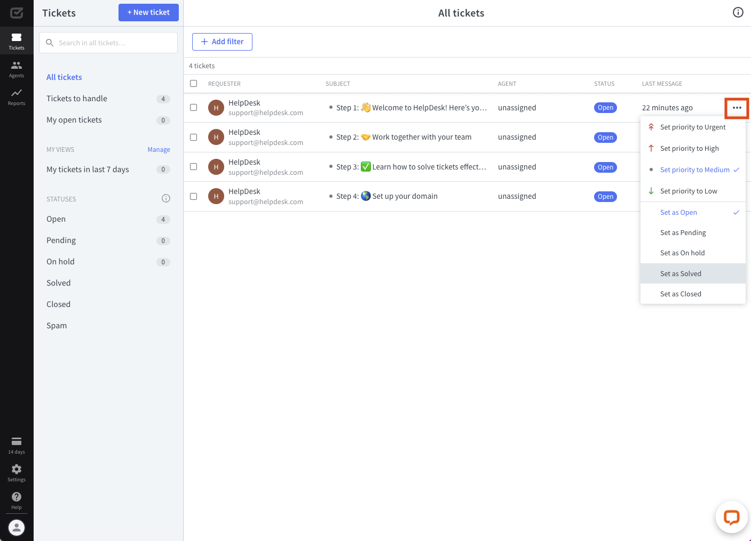Close the three-dot ticket actions menu
The width and height of the screenshot is (751, 541).
(x=737, y=108)
